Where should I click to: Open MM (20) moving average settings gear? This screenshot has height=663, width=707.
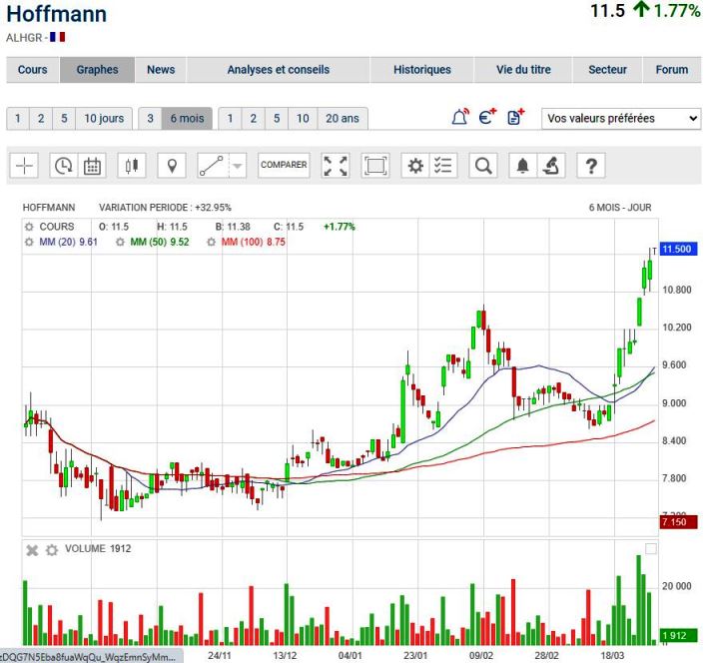point(29,242)
